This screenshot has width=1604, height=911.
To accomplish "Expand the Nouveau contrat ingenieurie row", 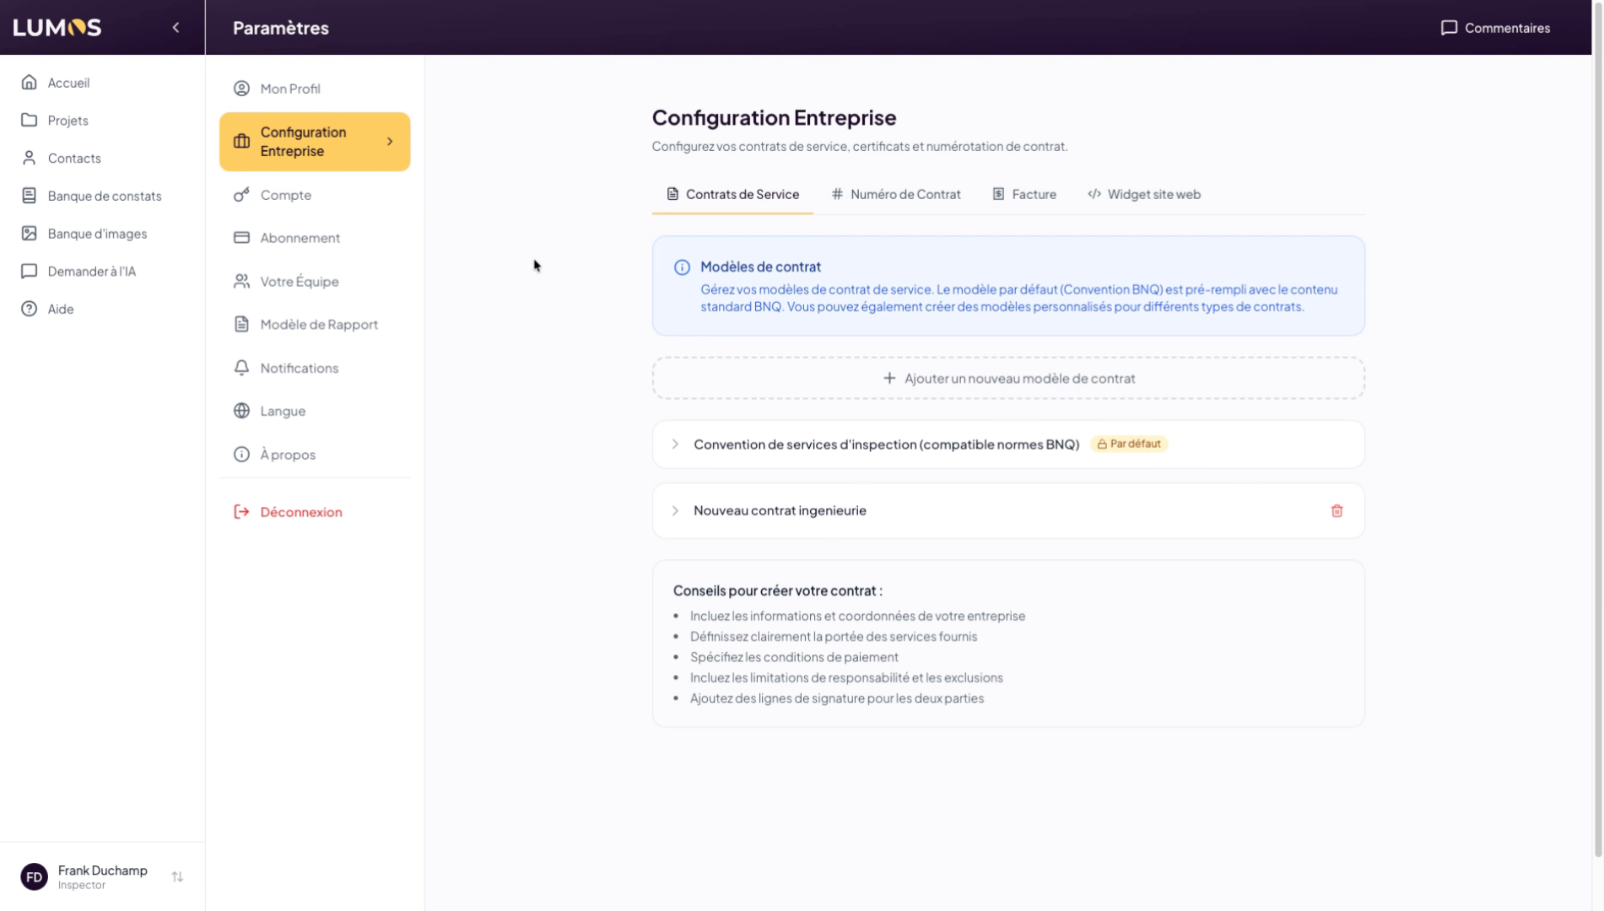I will (675, 511).
